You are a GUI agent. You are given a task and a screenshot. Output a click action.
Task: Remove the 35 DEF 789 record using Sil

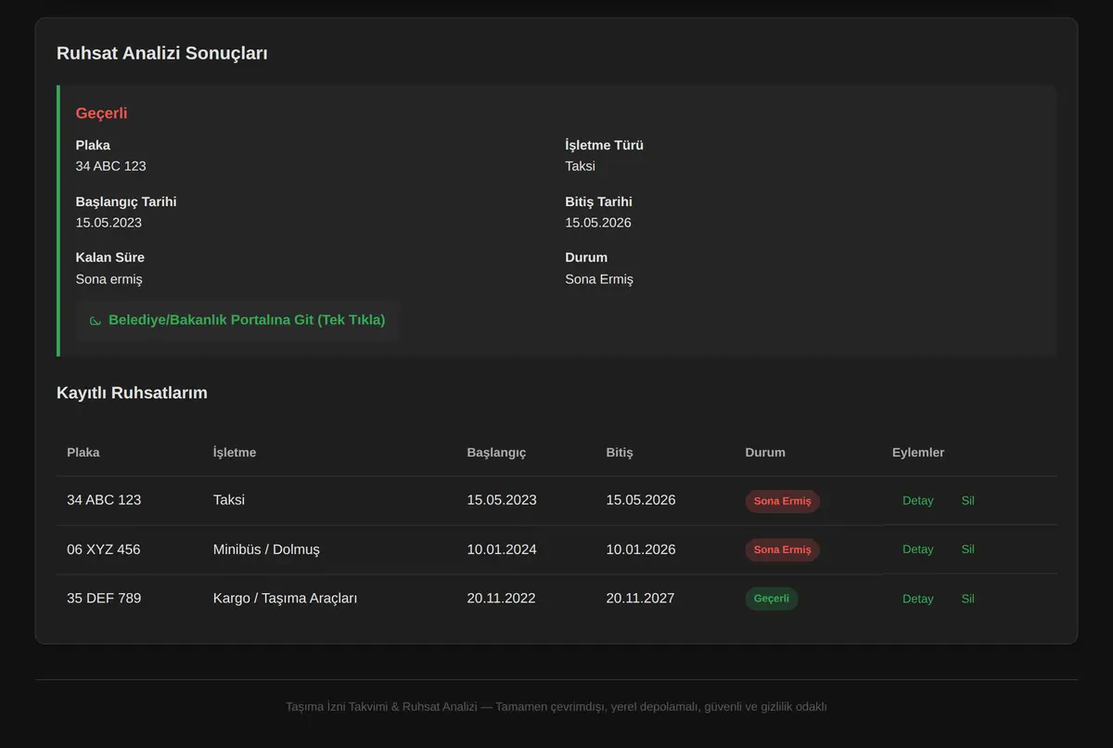tap(967, 599)
